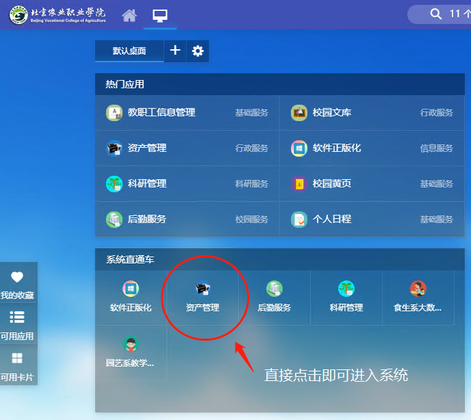Click 信息服务 tag beside 软件正版化
Image resolution: width=471 pixels, height=420 pixels.
[x=437, y=148]
